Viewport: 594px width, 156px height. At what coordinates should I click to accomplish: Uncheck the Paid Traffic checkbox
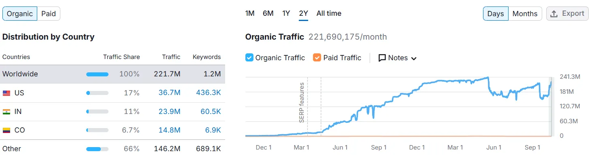[317, 58]
